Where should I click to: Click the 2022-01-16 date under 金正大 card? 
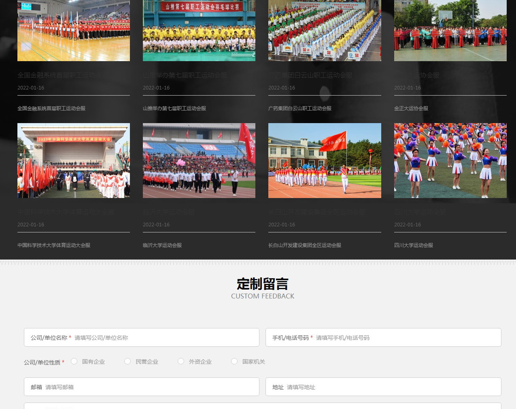point(408,88)
